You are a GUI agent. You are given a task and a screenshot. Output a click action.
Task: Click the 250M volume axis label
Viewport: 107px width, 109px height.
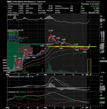[5, 60]
